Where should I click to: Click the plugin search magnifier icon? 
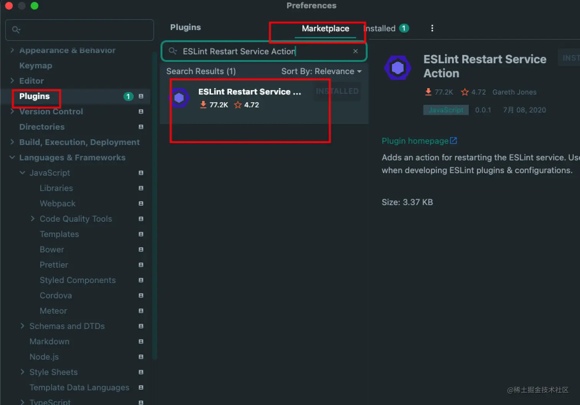point(173,51)
